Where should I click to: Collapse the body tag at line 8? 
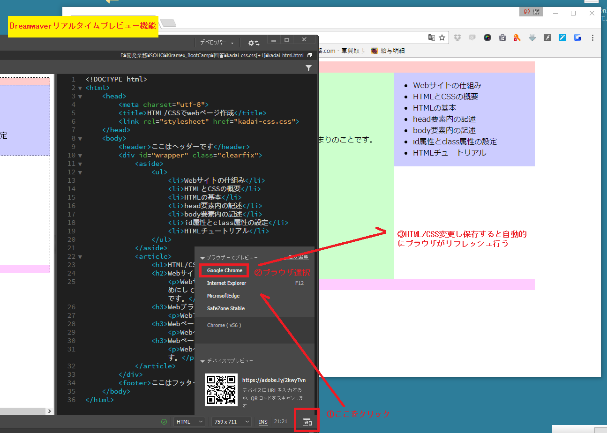coord(80,139)
